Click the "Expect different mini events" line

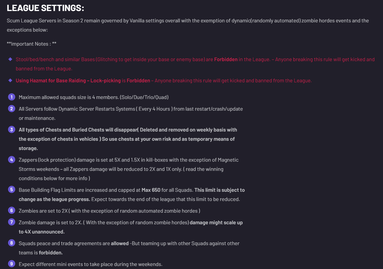tap(90, 264)
